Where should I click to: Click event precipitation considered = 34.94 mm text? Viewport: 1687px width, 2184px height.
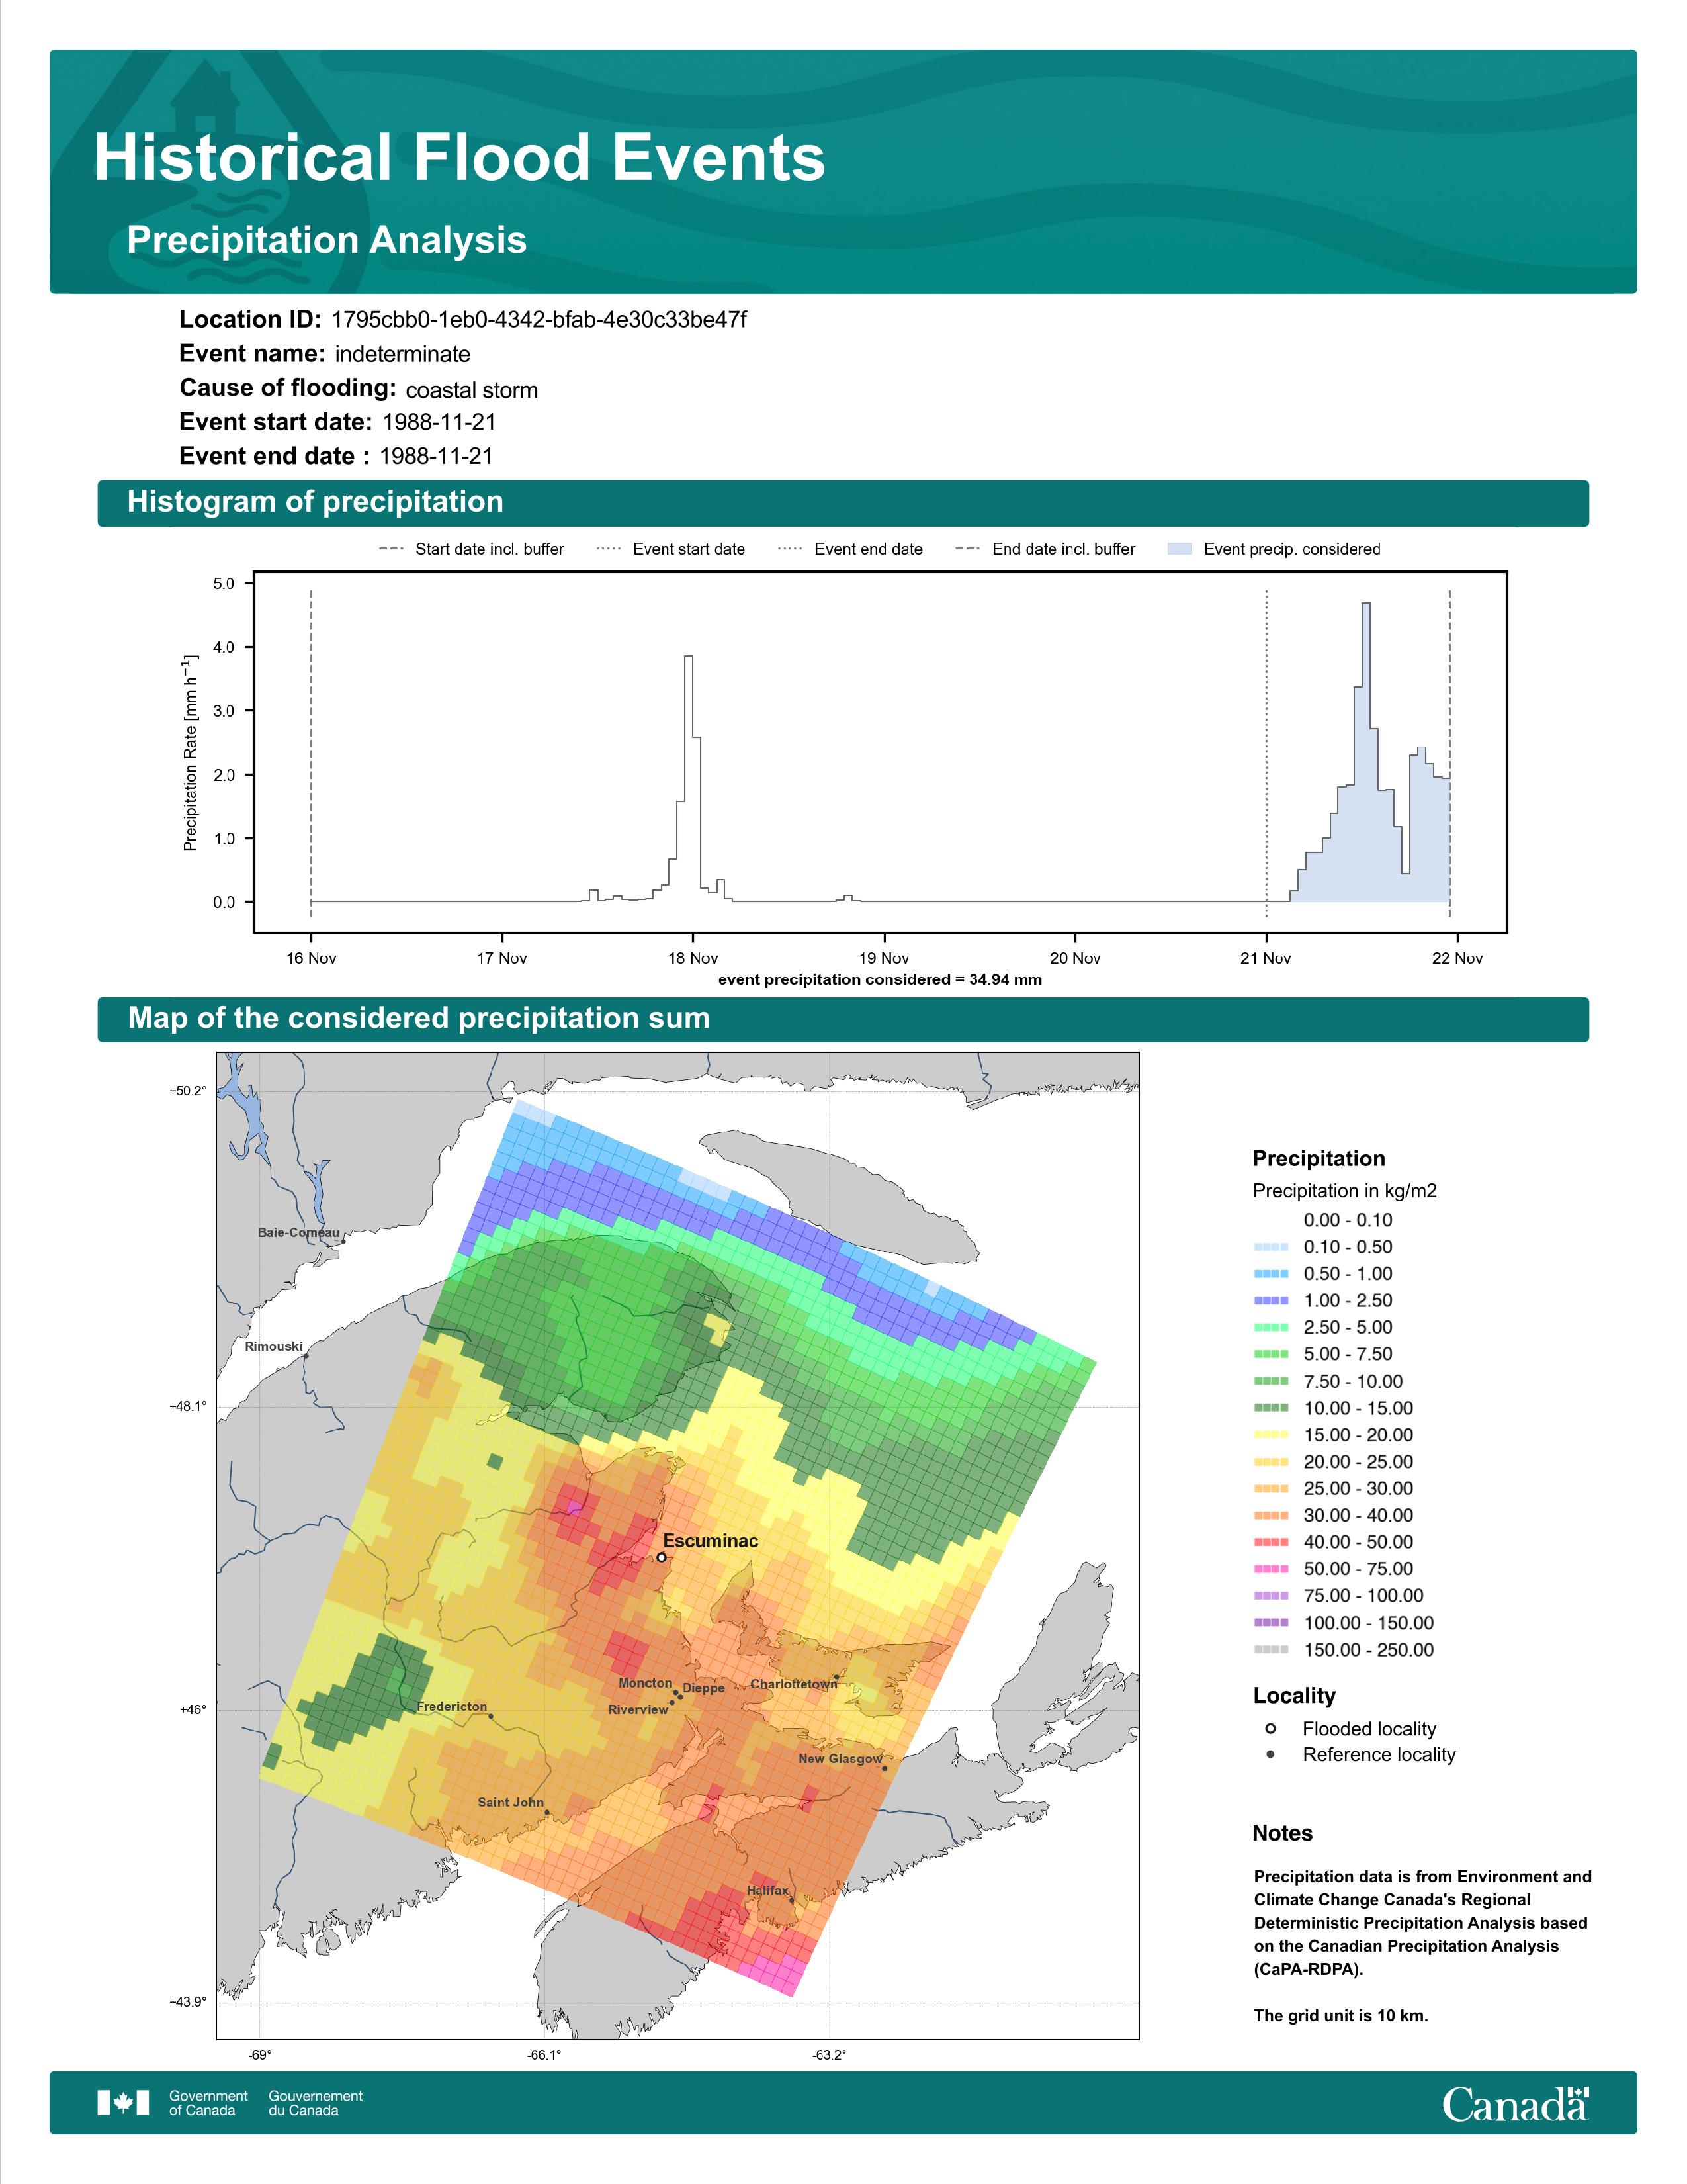[x=879, y=980]
